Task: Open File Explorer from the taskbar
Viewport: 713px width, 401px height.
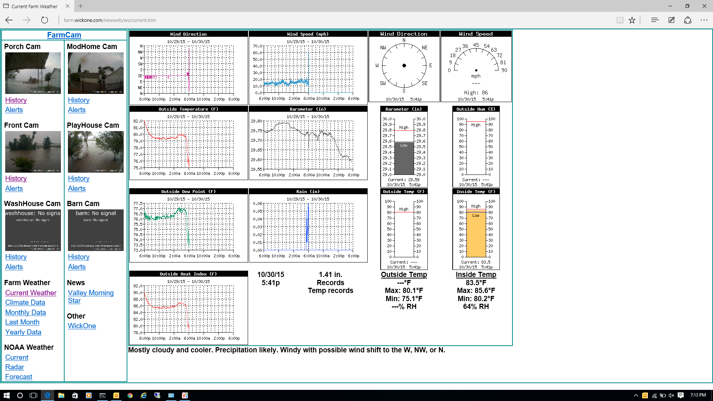Action: tap(61, 395)
